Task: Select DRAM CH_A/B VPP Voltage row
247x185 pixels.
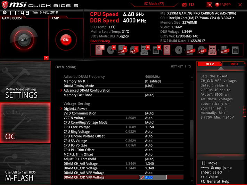Action: click(124, 173)
